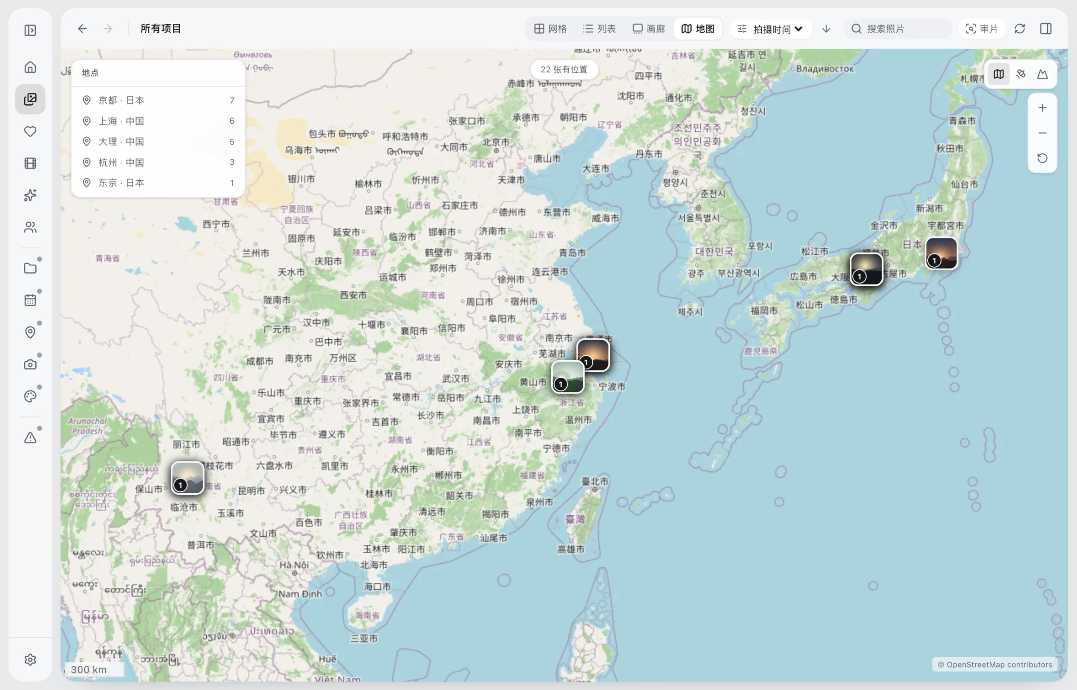Open Favorites heart icon in sidebar

click(30, 131)
